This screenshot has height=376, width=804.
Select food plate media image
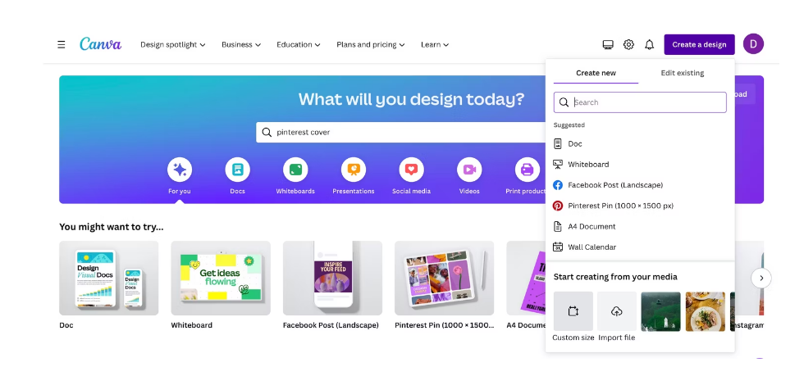[706, 311]
